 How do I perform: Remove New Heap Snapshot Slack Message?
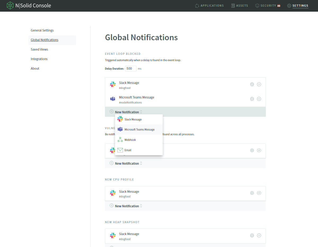[x=259, y=236]
